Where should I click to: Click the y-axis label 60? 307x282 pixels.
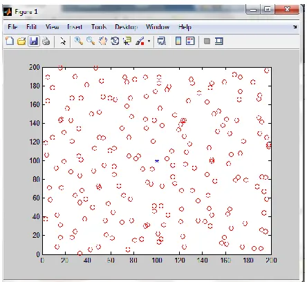pos(36,198)
